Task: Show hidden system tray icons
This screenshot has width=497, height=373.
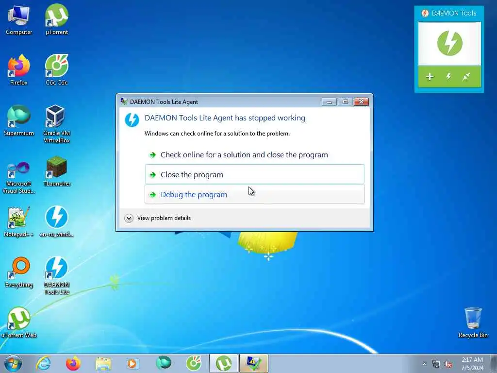Action: click(424, 364)
